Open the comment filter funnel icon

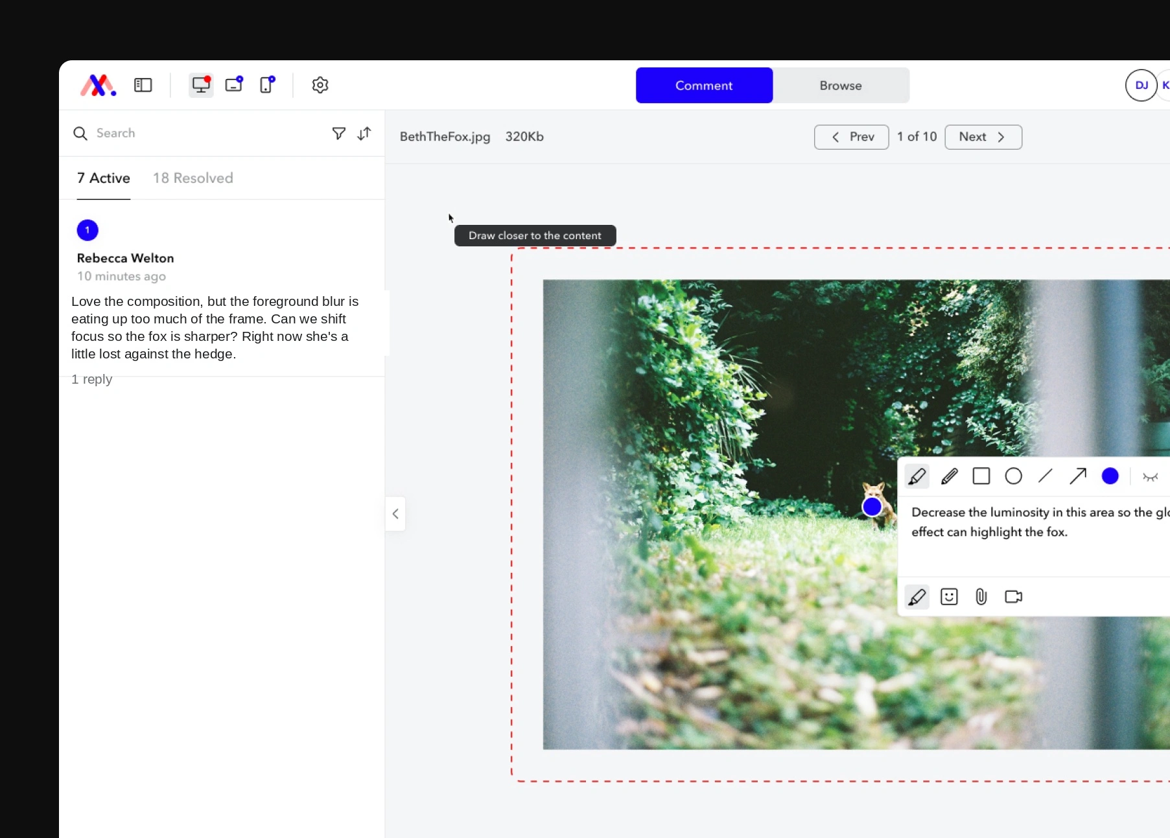[338, 134]
